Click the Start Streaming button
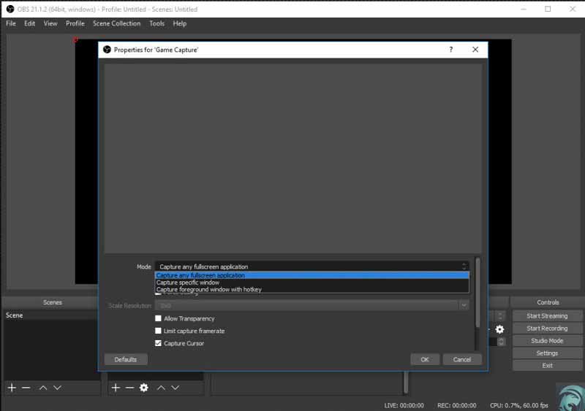This screenshot has height=411, width=585. tap(547, 316)
